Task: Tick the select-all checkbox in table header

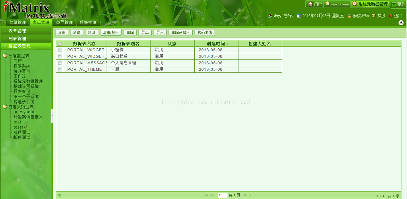Action: tap(59, 44)
